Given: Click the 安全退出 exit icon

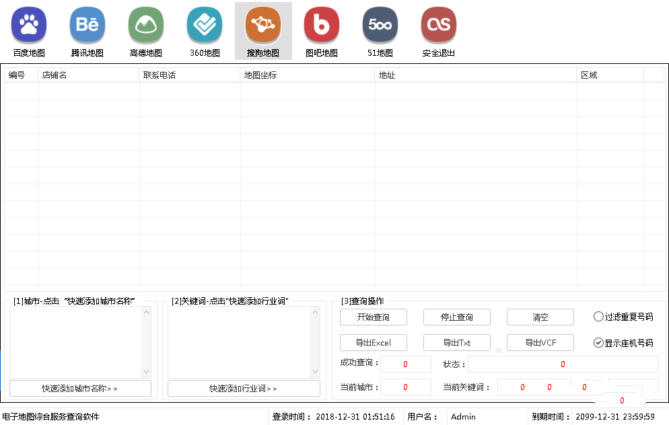Looking at the screenshot, I should pyautogui.click(x=439, y=25).
